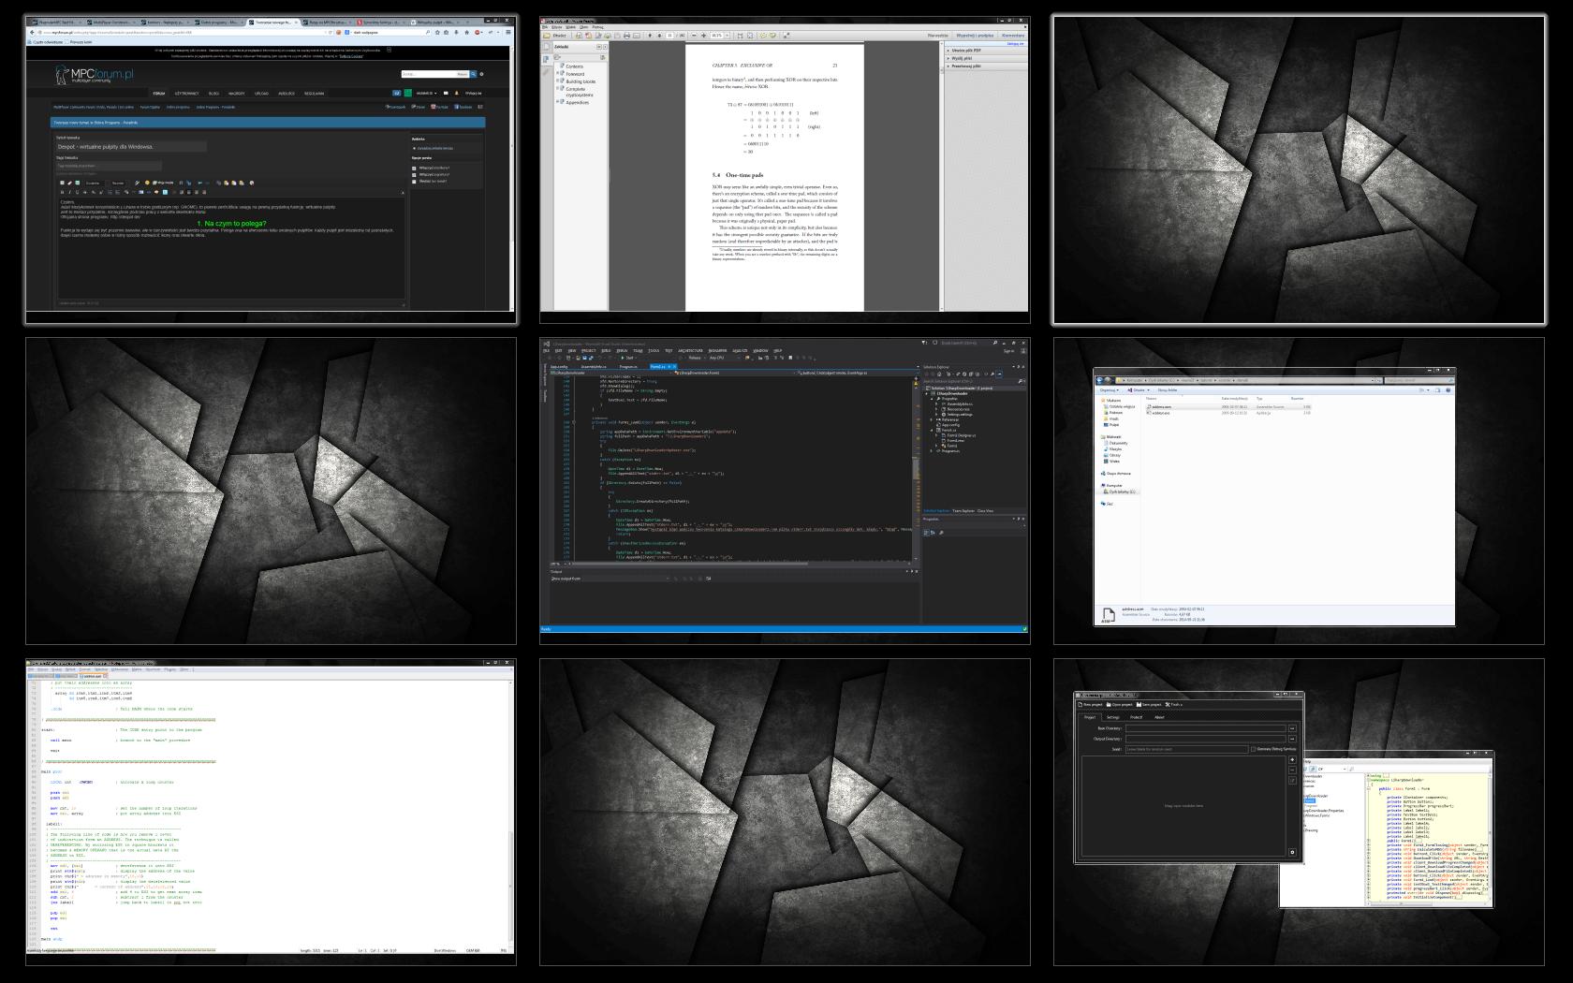Enable the Generate Debug Symbols checkbox
Viewport: 1573px width, 983px height.
[1253, 749]
